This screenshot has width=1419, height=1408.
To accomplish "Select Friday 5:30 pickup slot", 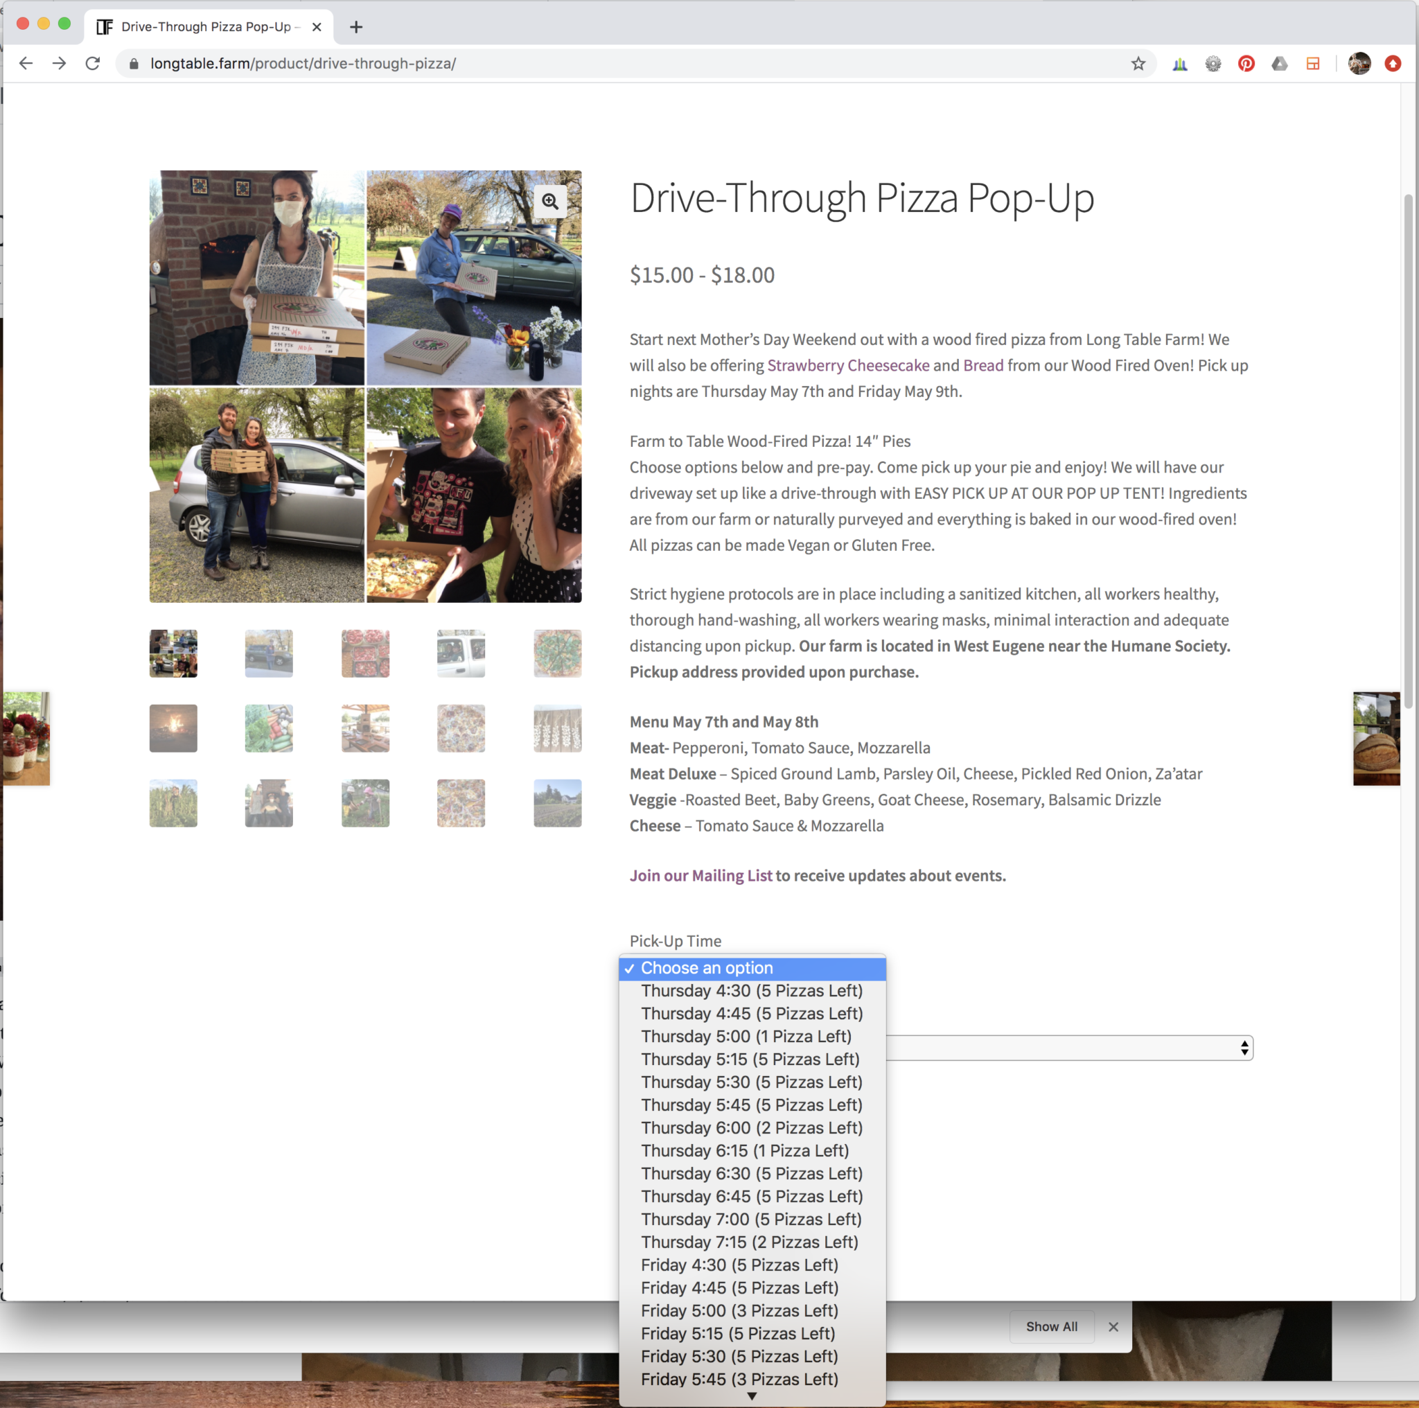I will (x=752, y=1357).
